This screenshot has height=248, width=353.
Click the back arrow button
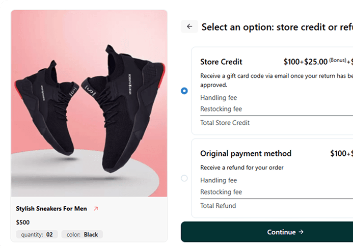(189, 26)
